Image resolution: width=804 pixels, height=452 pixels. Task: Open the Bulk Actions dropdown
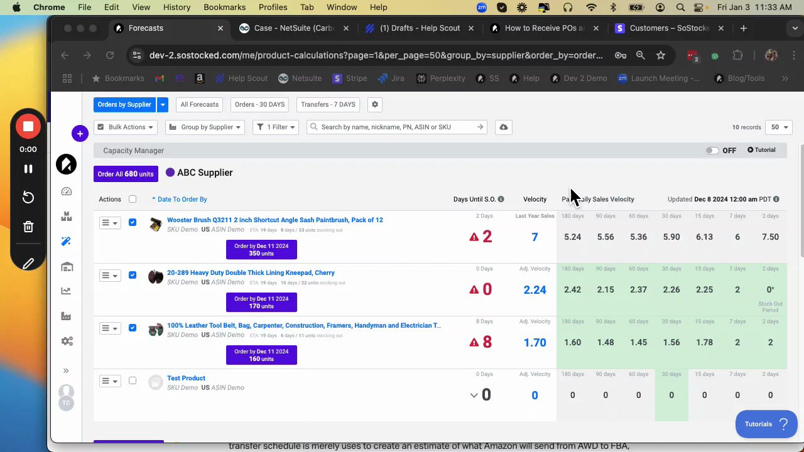pyautogui.click(x=126, y=127)
